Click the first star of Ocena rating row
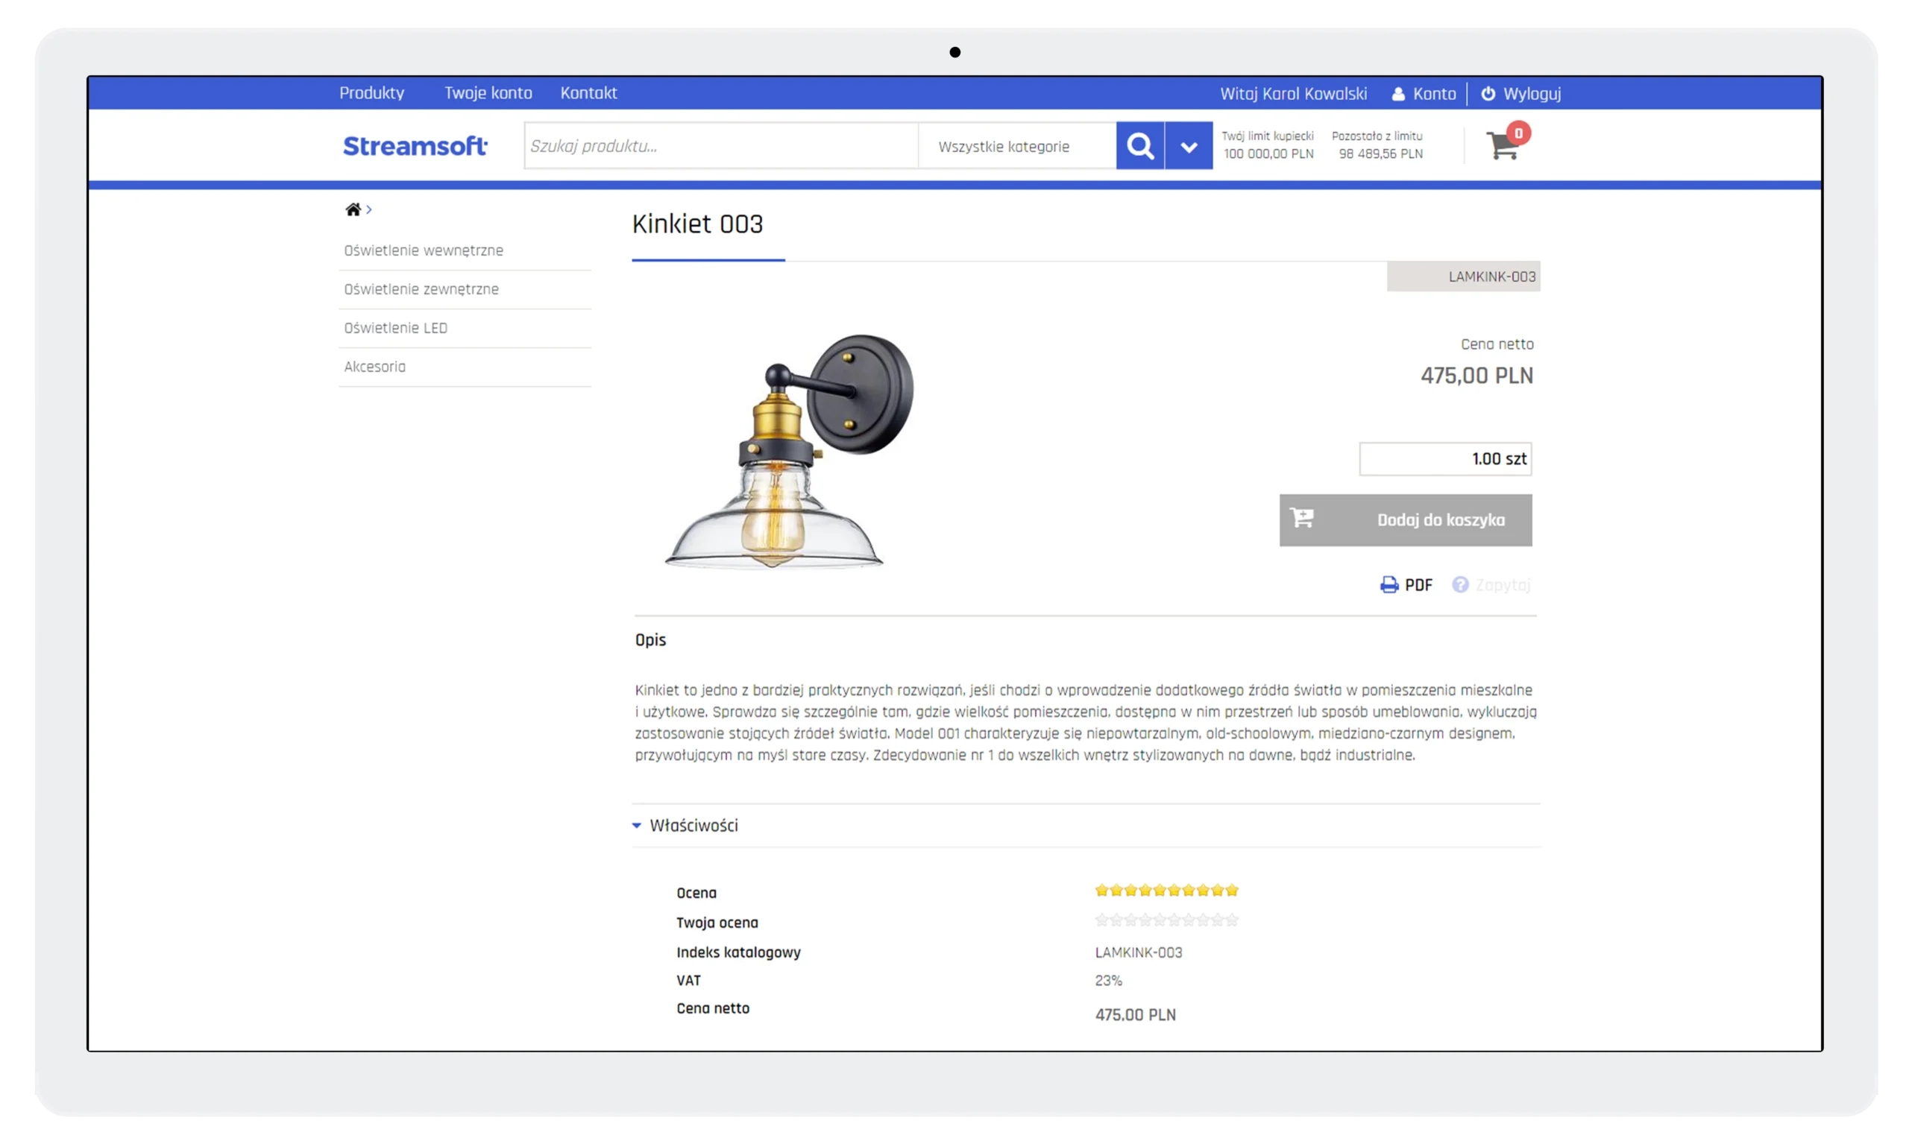Screen dimensions: 1909x1144 [x=1103, y=890]
